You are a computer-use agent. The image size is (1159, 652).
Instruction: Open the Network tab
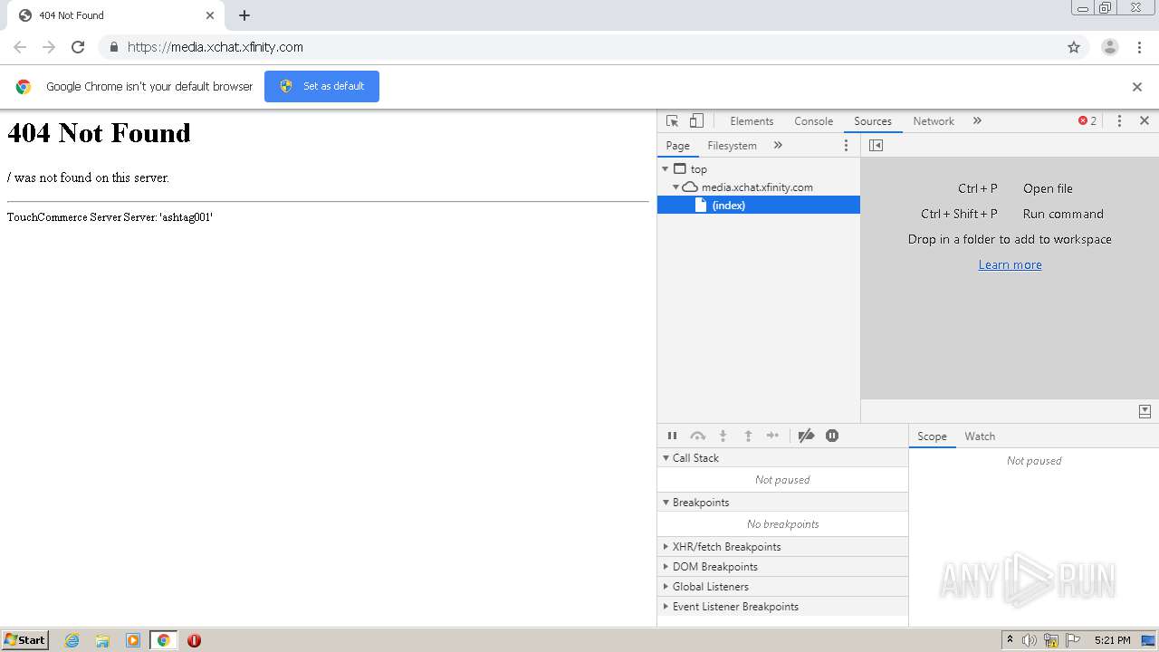[934, 120]
